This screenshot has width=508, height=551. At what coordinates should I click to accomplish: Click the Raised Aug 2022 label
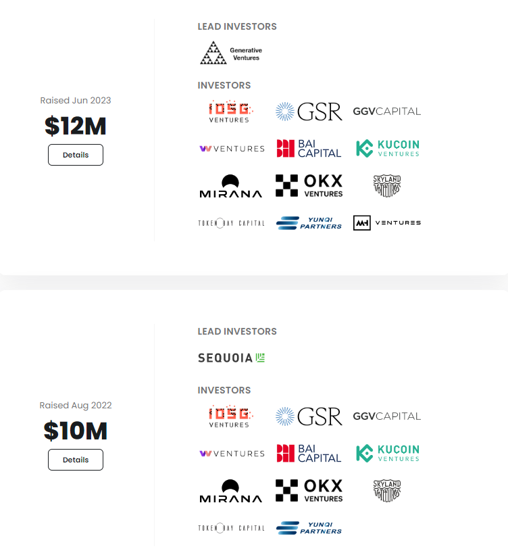76,405
